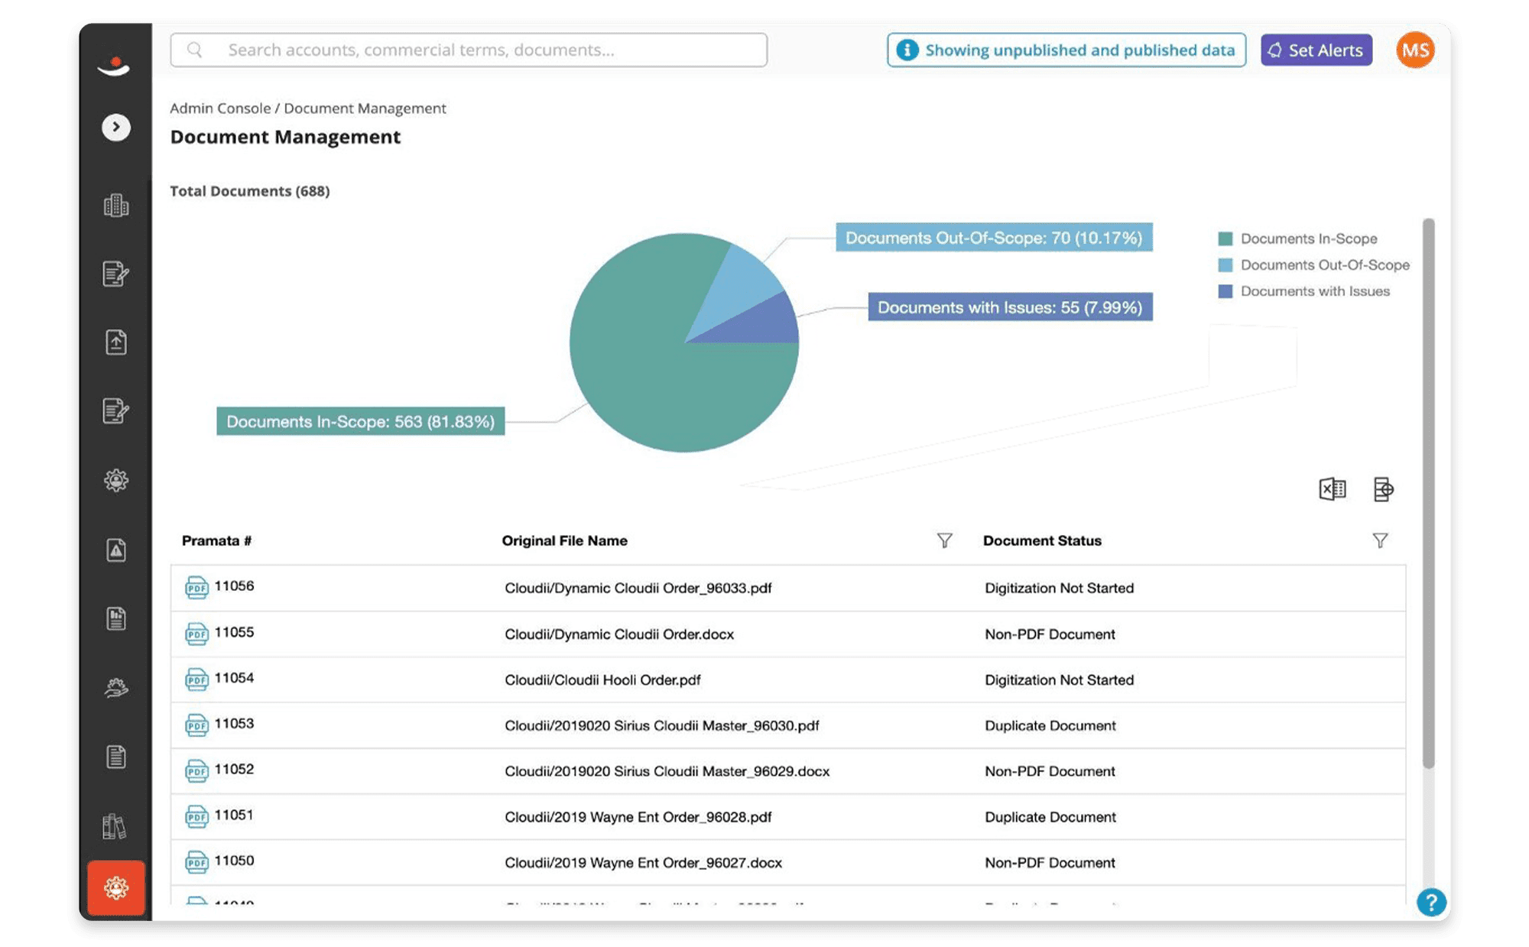Open the PDF icon next to document 11056

[196, 587]
